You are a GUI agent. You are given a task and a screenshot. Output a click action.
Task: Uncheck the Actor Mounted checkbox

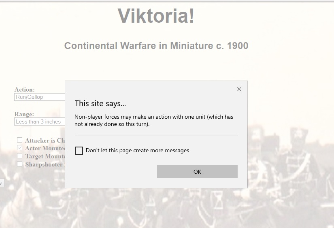point(19,148)
